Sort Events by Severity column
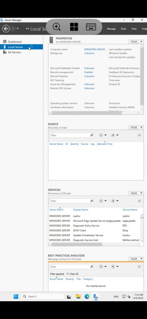This screenshot has width=147, height=319. 74,144
